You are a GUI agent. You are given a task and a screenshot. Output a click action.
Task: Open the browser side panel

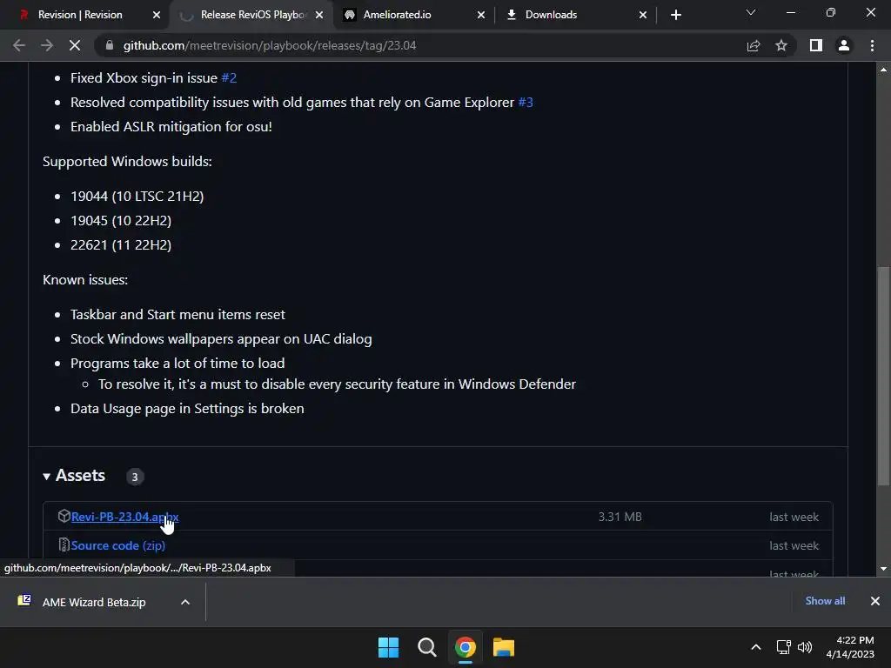pyautogui.click(x=816, y=45)
